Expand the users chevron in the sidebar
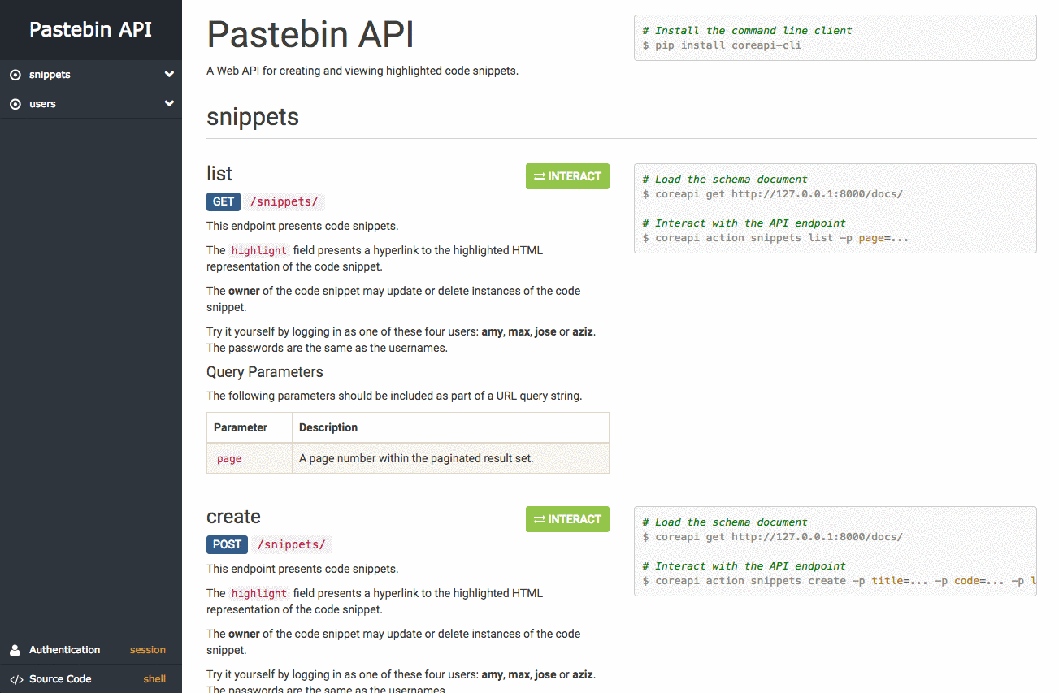The height and width of the screenshot is (693, 1059). [x=169, y=103]
